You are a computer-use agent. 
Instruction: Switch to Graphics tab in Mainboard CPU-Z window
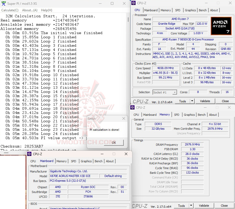86,161
